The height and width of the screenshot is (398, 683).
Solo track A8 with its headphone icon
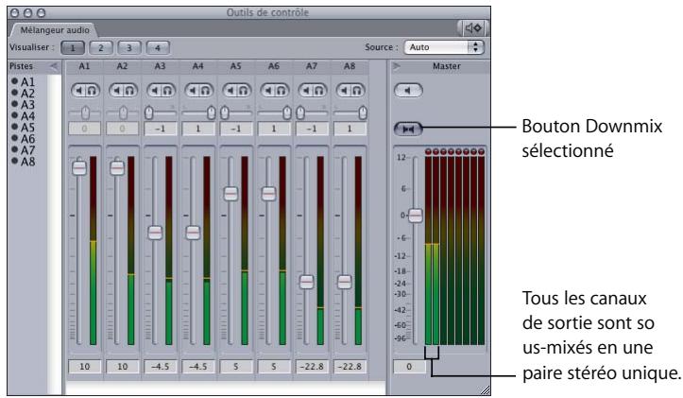click(x=357, y=90)
